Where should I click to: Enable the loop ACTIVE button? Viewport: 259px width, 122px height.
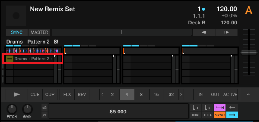pos(230,95)
